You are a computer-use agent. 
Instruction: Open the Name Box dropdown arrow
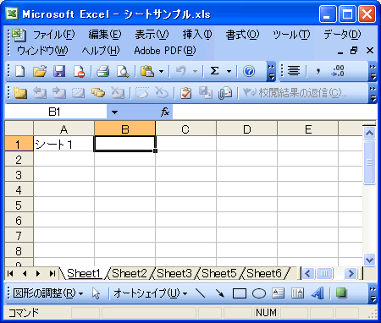click(x=114, y=112)
